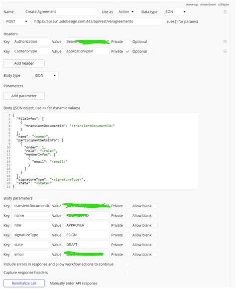Click the DRAFT value field
Image resolution: width=236 pixels, height=289 pixels.
[x=87, y=245]
